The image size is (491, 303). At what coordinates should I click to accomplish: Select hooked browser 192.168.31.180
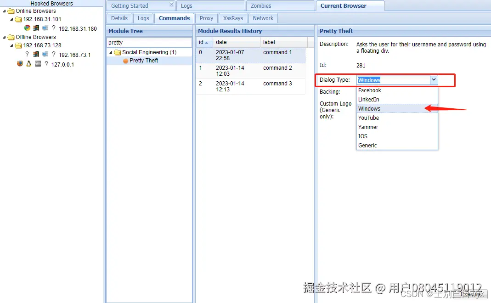coord(78,28)
